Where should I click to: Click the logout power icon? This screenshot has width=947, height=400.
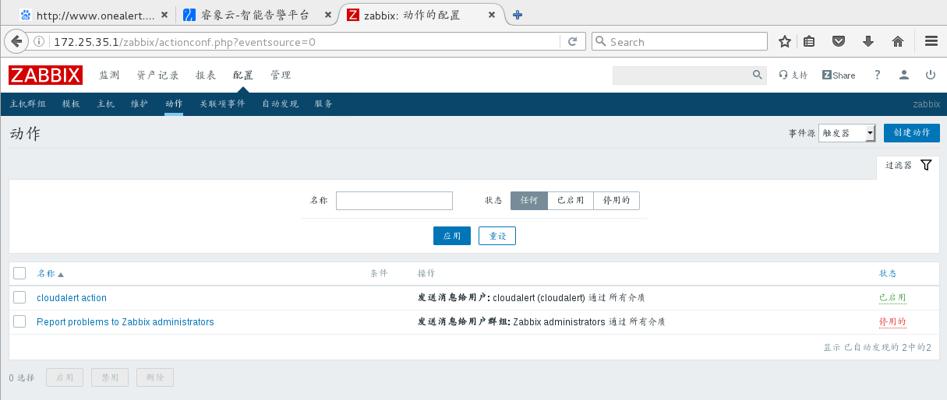(x=930, y=75)
